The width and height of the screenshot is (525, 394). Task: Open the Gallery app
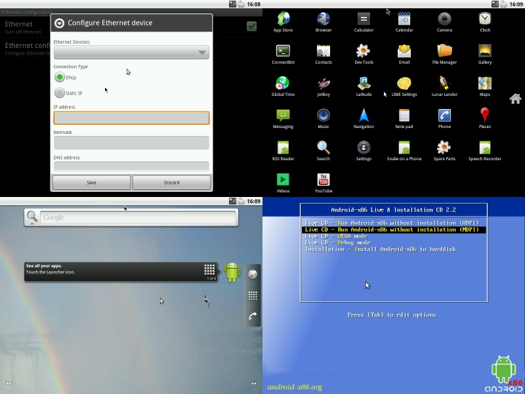485,54
